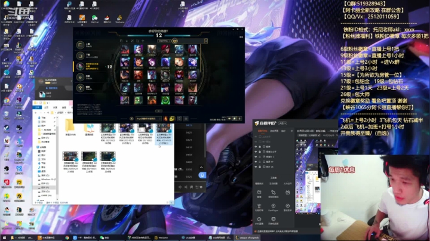This screenshot has height=241, width=430.
Task: Open the RamPlayer tool icon
Action: point(274,206)
